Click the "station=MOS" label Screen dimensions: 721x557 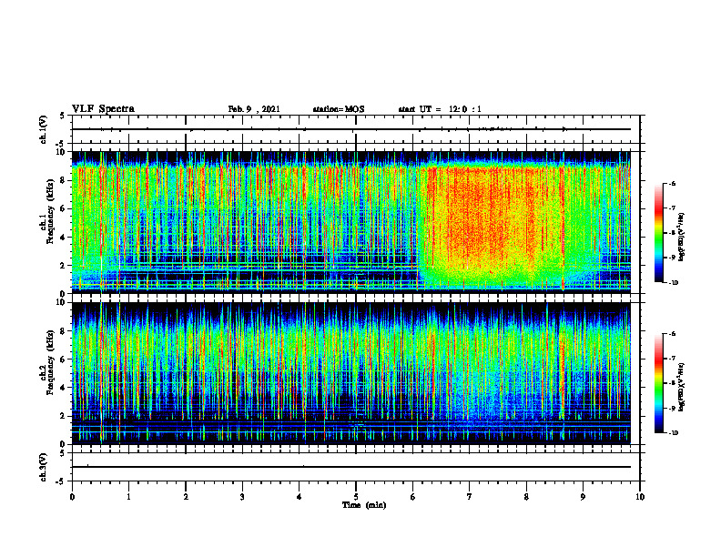click(x=339, y=109)
